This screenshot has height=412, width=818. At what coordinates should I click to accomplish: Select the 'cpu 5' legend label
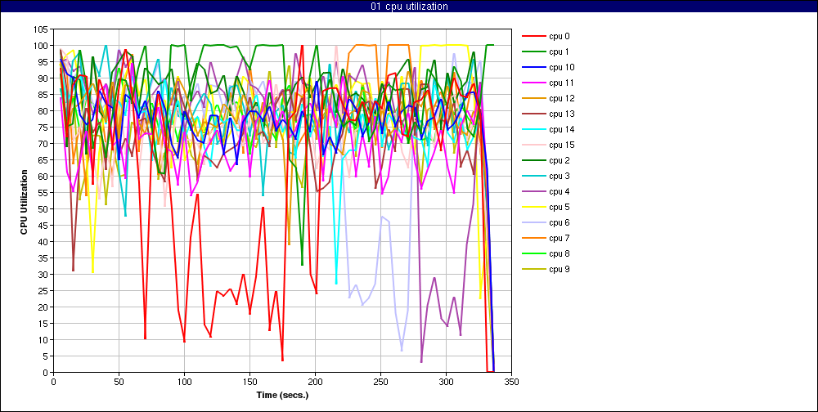pyautogui.click(x=559, y=207)
